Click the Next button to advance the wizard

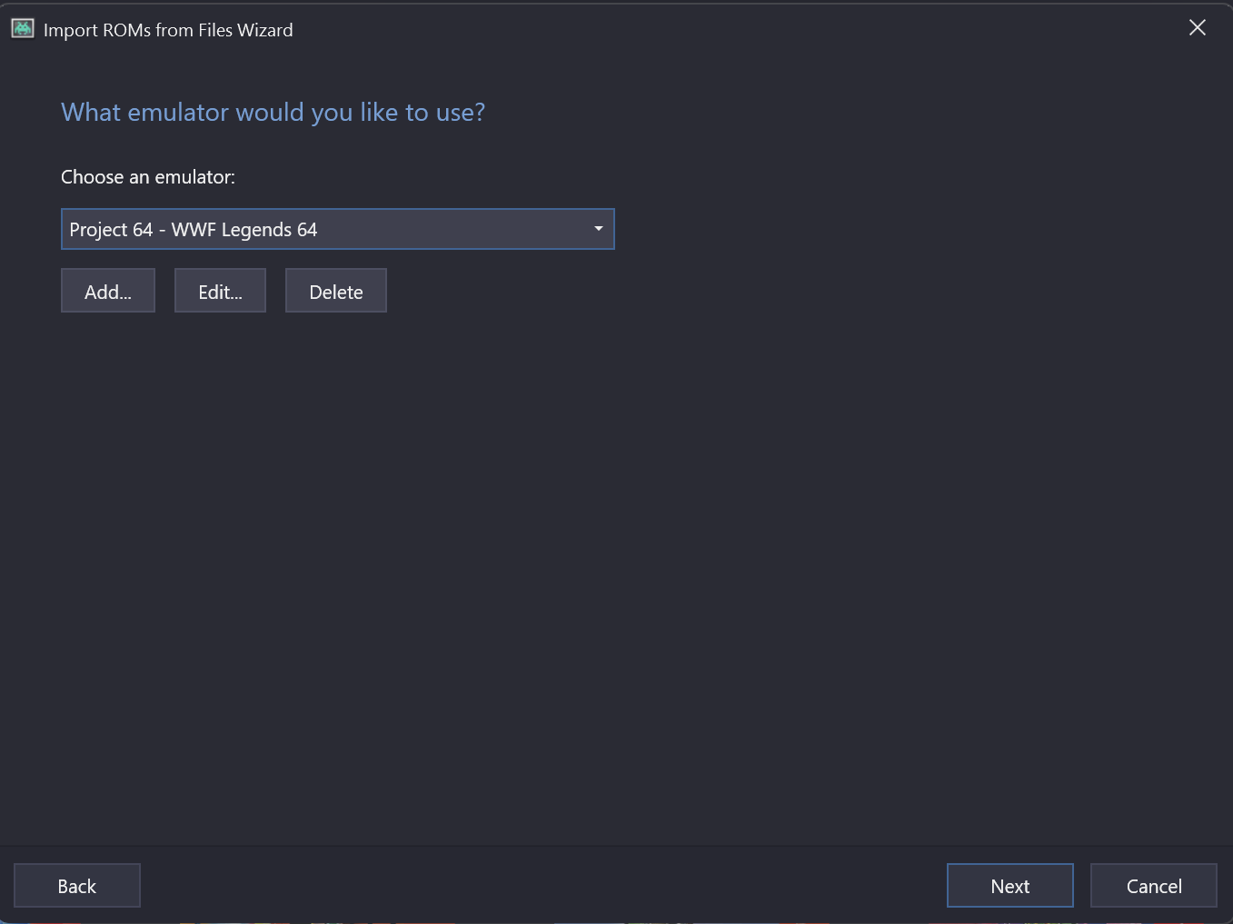pyautogui.click(x=1010, y=886)
